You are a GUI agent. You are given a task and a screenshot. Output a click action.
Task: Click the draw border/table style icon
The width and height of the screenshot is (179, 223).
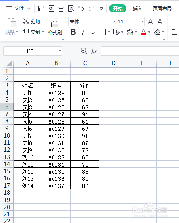pos(117,32)
